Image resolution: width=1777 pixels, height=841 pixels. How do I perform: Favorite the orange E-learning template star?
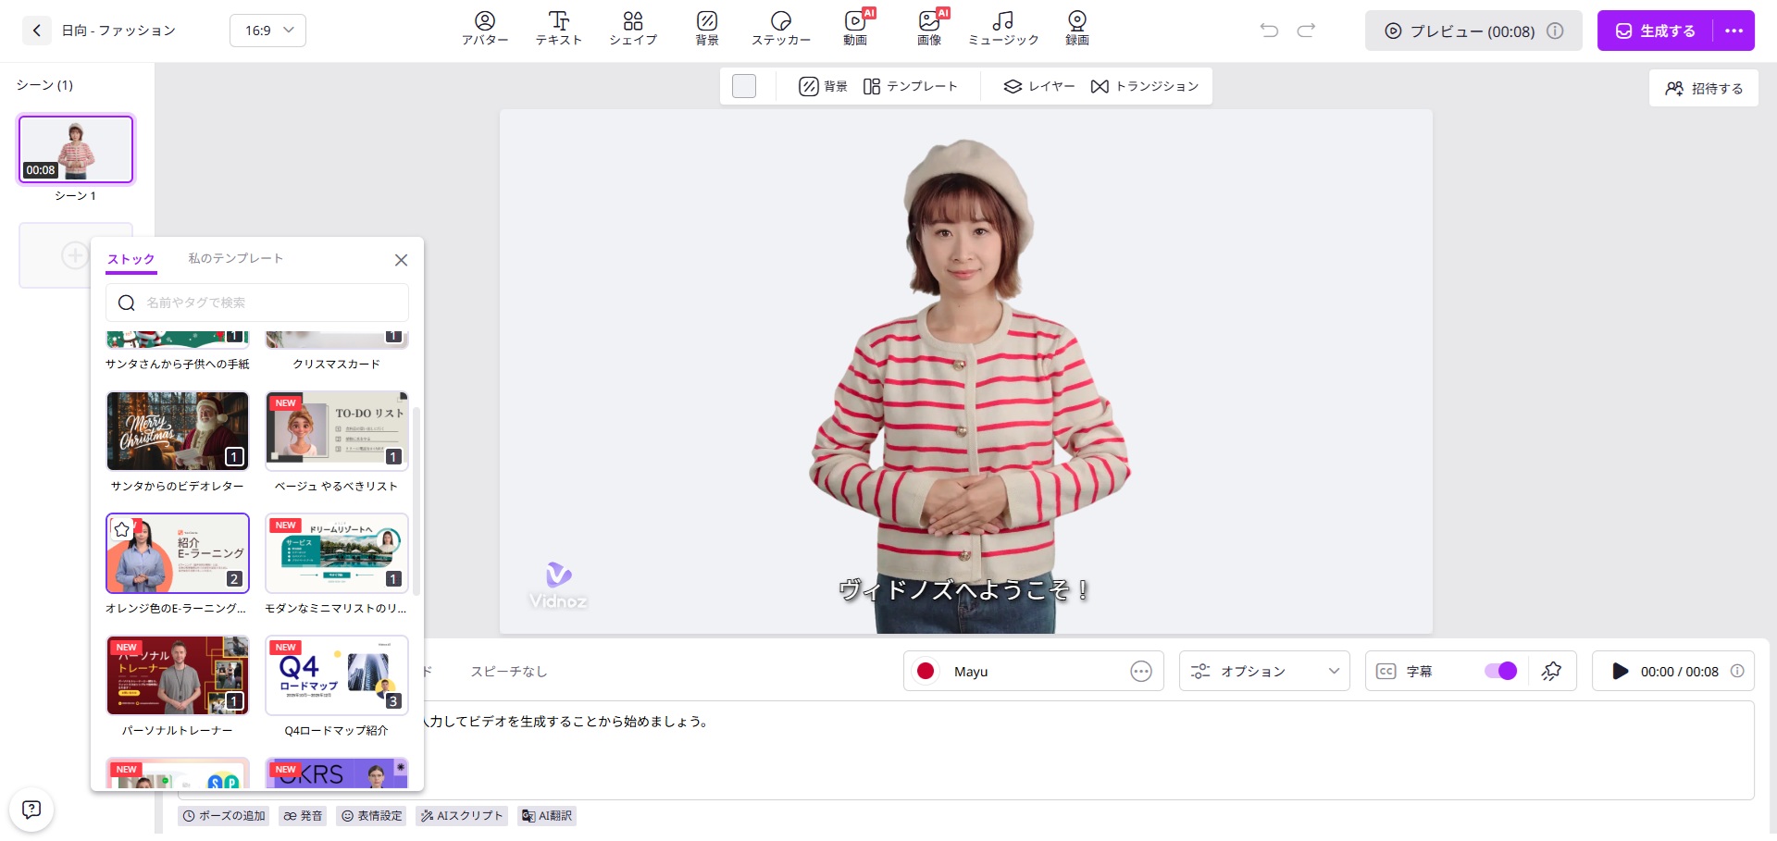click(x=122, y=529)
